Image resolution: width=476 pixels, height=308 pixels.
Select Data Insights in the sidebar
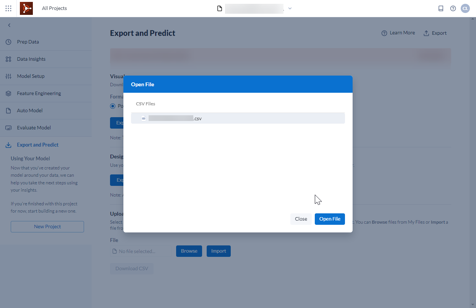click(32, 59)
